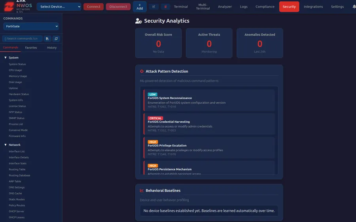
Task: Open the Terminal tab
Action: (181, 7)
